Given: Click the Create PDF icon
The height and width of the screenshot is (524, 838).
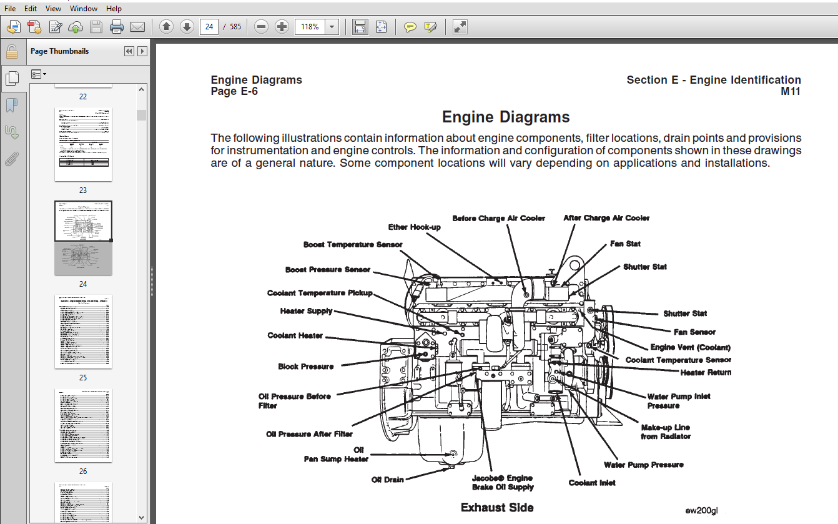Looking at the screenshot, I should click(34, 27).
